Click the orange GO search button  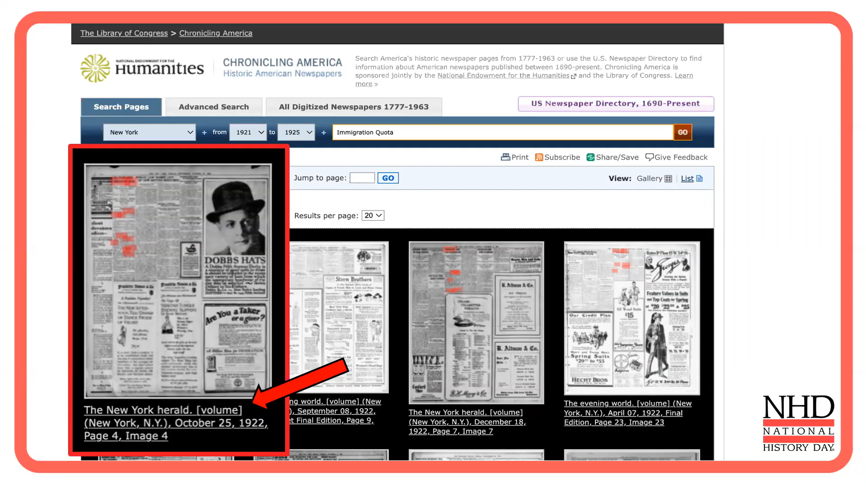click(682, 132)
